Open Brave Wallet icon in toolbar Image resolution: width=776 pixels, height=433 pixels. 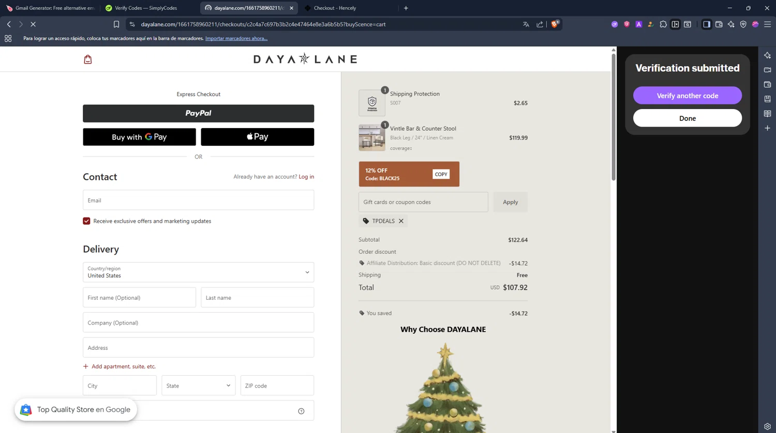click(719, 24)
